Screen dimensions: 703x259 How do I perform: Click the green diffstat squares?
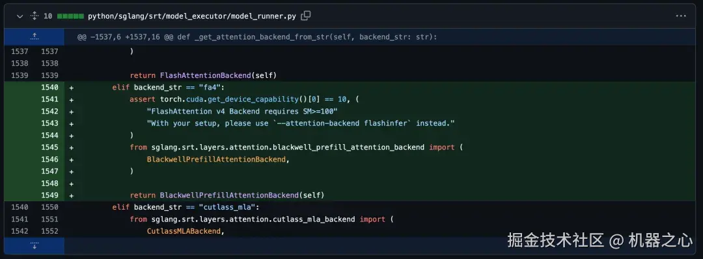point(70,16)
